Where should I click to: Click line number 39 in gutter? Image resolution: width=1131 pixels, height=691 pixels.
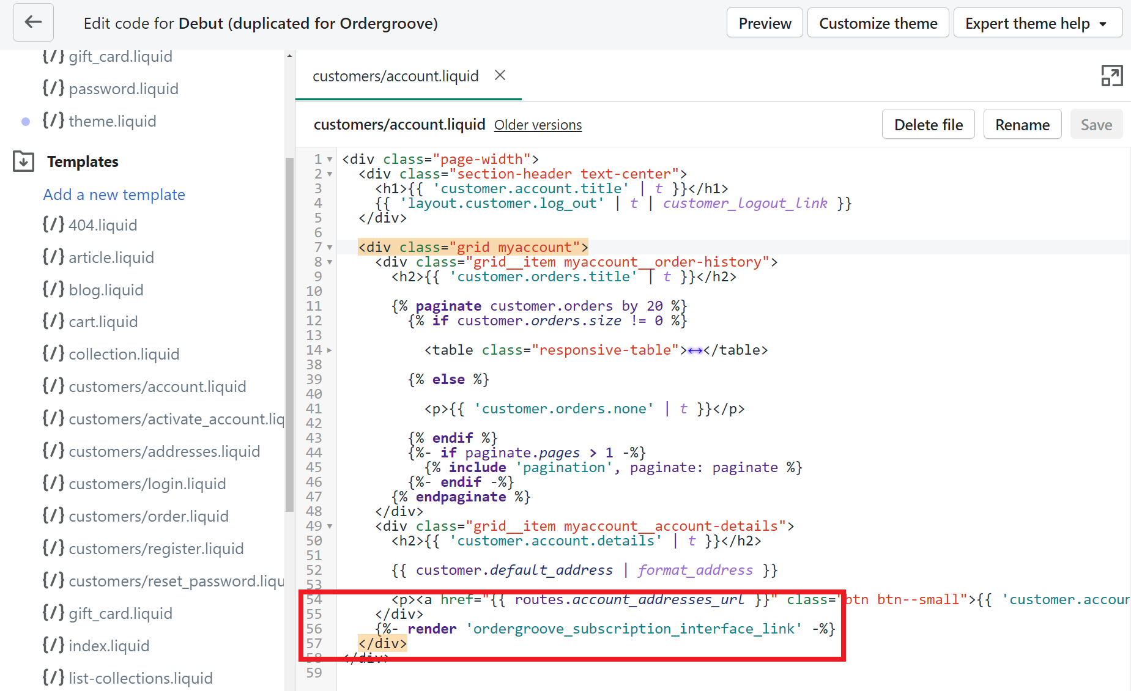(314, 379)
